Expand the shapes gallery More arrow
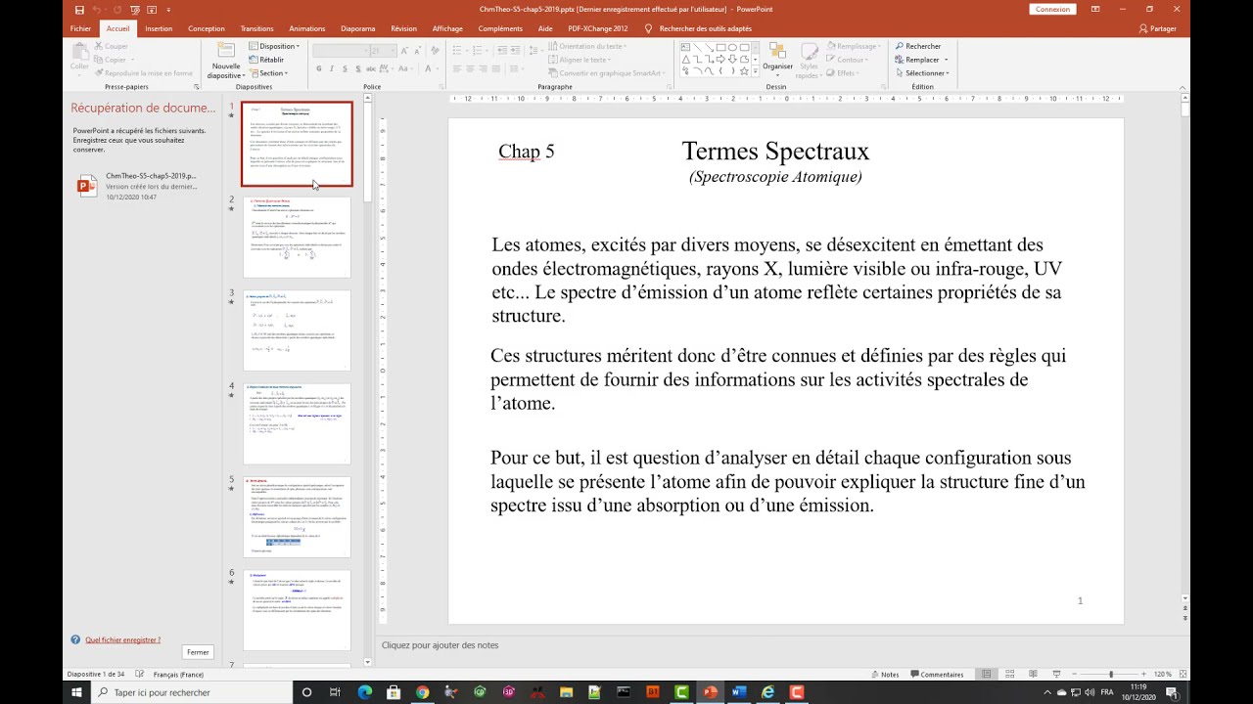 click(756, 71)
